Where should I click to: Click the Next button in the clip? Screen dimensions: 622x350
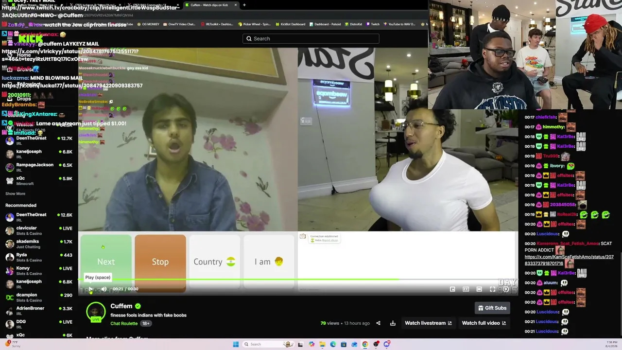[x=106, y=262]
